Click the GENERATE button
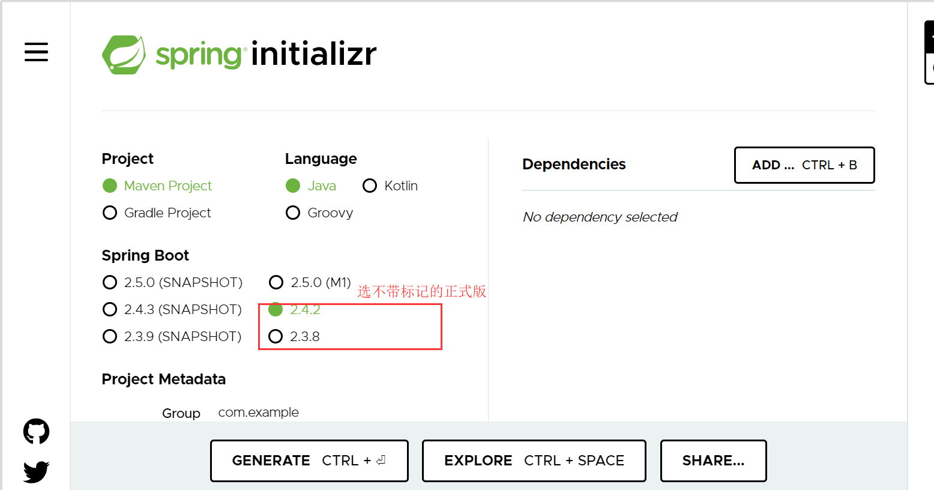934x490 pixels. 309,461
